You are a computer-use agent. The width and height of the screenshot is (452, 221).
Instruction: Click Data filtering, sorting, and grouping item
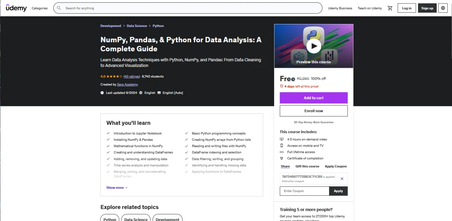tap(218, 159)
